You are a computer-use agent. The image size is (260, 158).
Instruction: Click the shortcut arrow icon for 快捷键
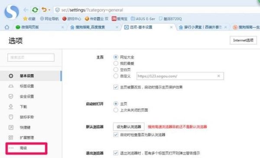pyautogui.click(x=11, y=127)
